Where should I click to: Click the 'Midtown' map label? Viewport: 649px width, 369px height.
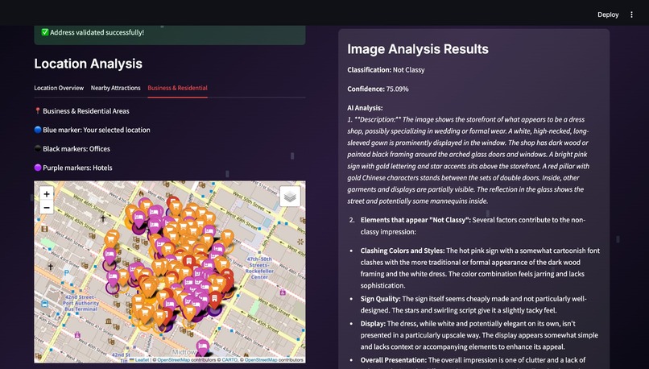pyautogui.click(x=184, y=352)
